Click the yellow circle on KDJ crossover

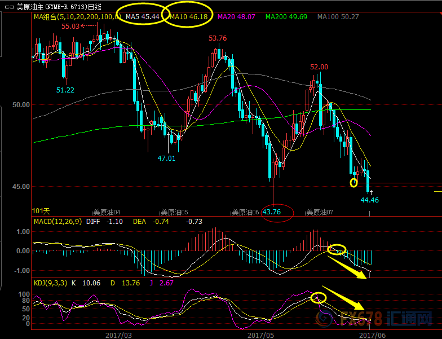click(x=319, y=297)
